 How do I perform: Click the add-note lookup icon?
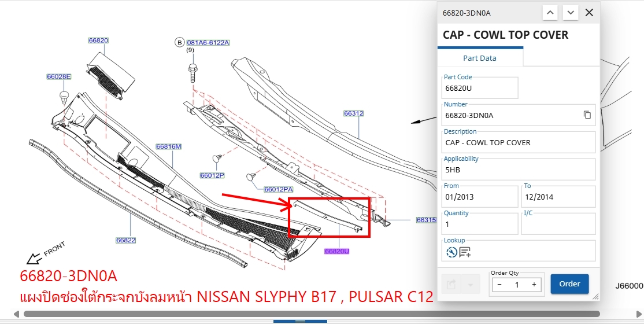click(x=465, y=252)
